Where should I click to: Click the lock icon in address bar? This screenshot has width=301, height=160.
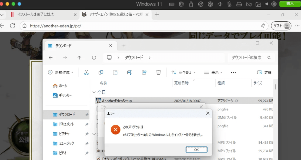pyautogui.click(x=24, y=26)
